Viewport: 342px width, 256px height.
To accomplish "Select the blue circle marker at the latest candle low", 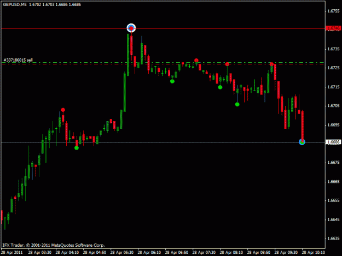I will 302,142.
